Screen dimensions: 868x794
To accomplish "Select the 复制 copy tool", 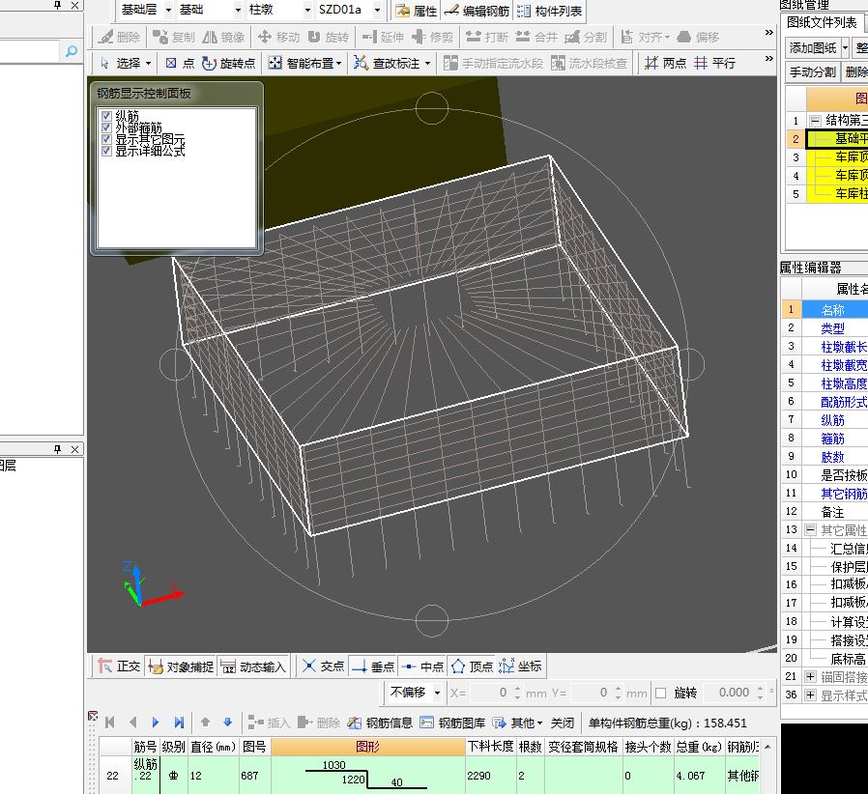I will 174,37.
